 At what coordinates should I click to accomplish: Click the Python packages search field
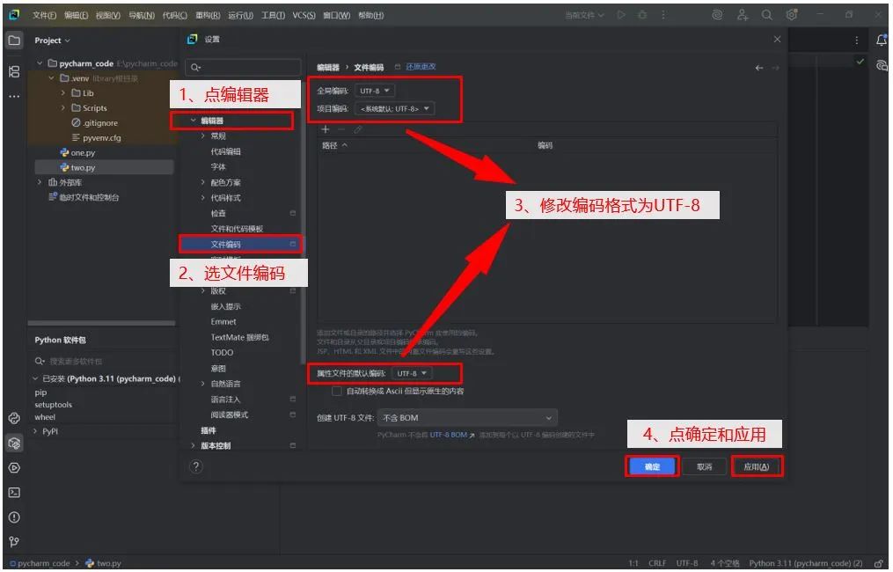click(104, 362)
